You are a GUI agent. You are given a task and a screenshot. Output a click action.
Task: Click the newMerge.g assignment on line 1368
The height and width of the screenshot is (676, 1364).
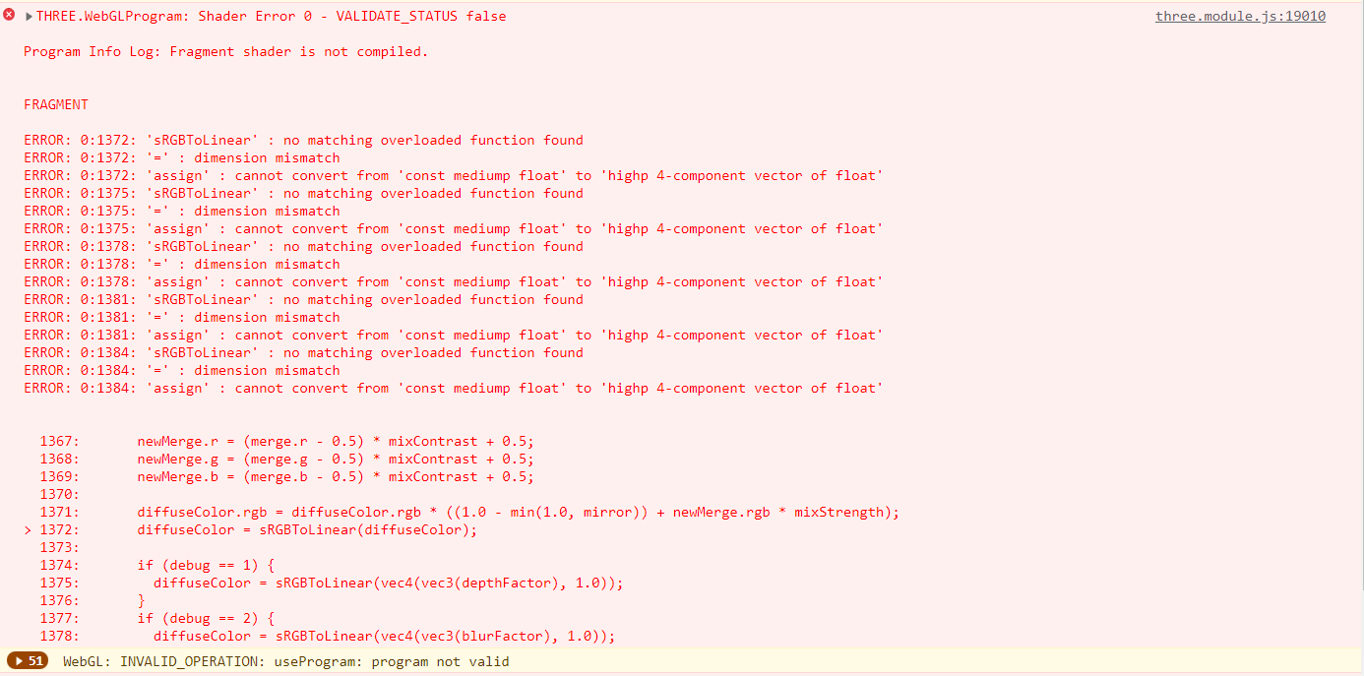pos(336,460)
